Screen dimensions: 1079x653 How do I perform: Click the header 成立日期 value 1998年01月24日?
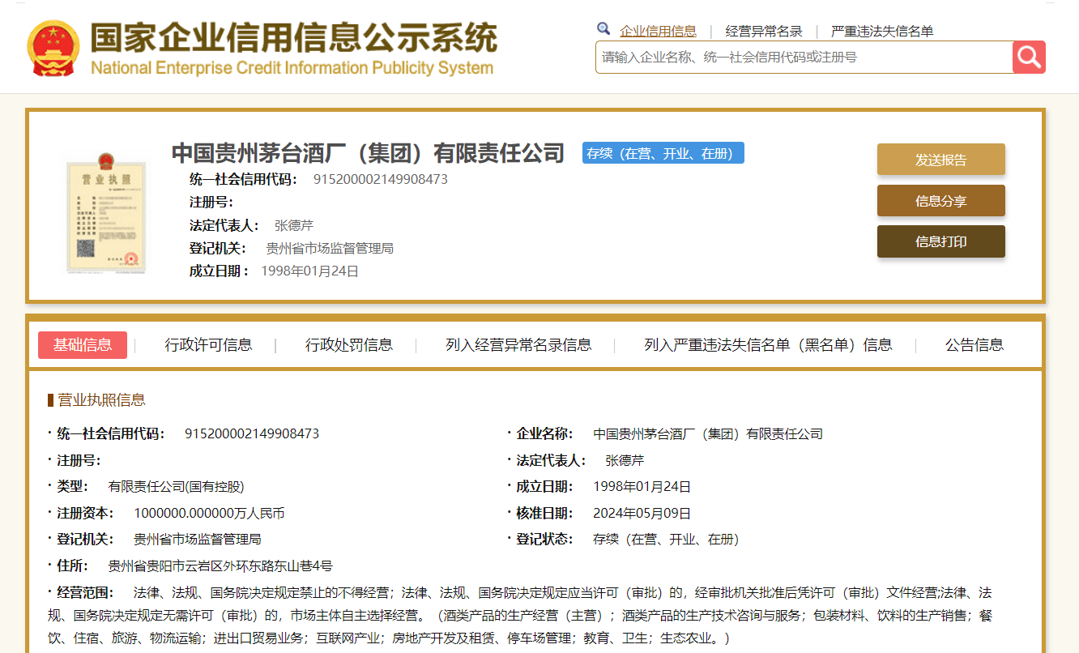pos(309,271)
